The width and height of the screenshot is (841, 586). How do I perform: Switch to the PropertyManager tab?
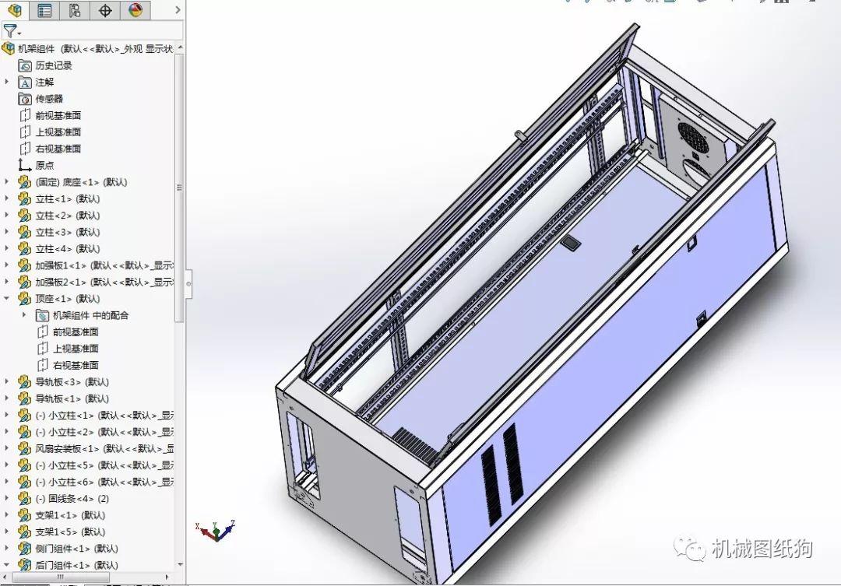[x=45, y=11]
